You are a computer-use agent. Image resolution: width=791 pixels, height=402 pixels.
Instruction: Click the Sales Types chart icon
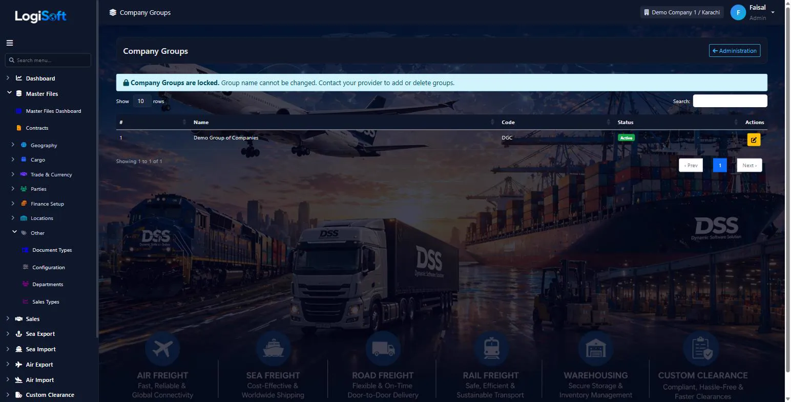coord(25,301)
